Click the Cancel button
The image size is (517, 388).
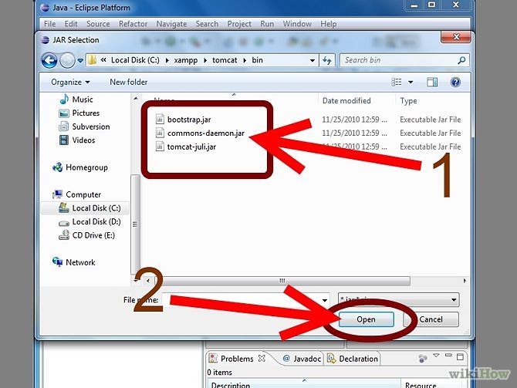431,319
